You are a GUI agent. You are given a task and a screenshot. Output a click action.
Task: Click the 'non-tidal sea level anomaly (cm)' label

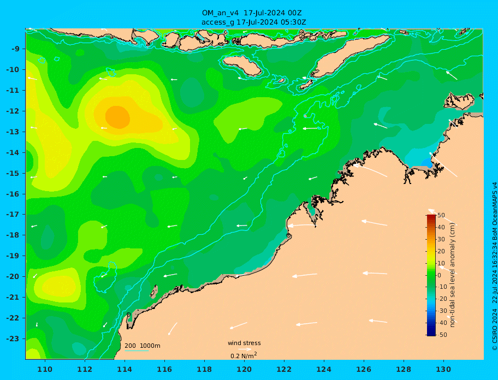(453, 275)
